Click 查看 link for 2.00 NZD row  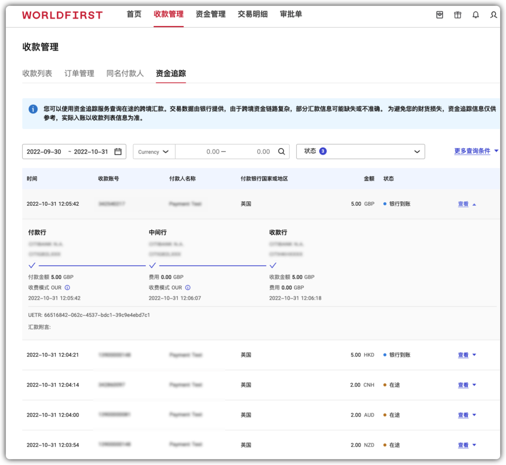point(463,445)
